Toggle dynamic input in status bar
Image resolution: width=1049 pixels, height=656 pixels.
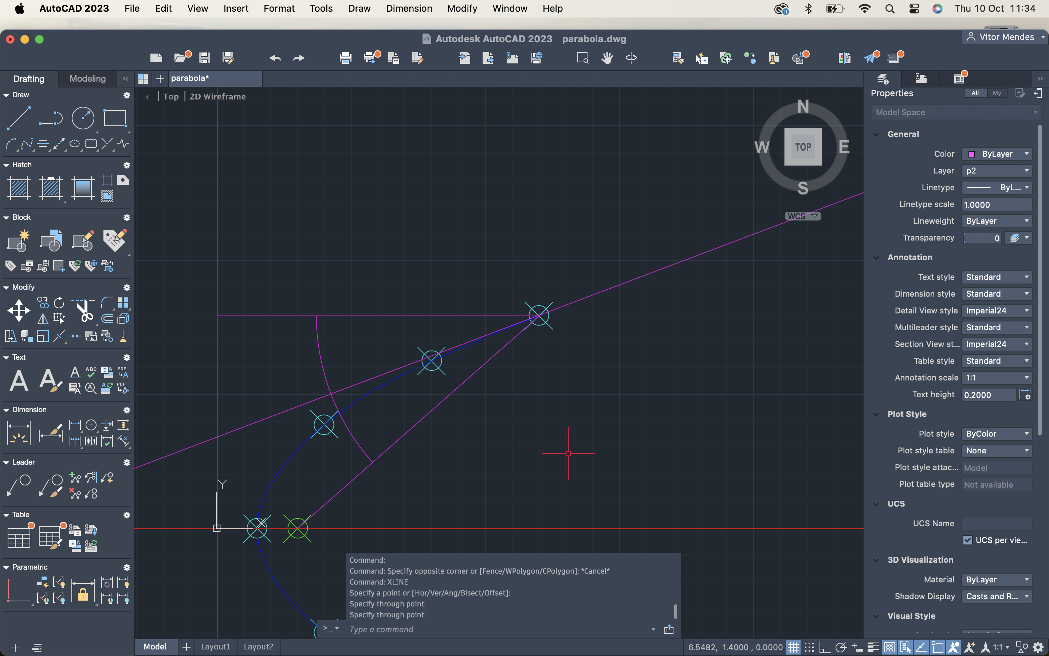857,647
